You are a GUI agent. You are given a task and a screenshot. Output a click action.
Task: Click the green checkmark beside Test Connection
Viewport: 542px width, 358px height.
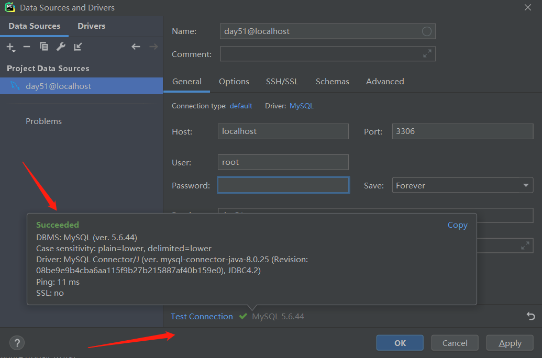(x=243, y=316)
